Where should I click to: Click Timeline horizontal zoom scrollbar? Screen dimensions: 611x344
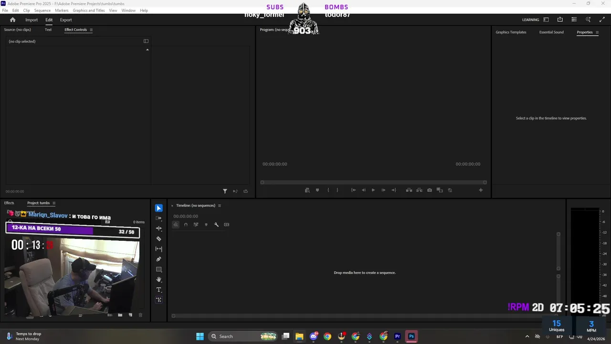pos(364,315)
